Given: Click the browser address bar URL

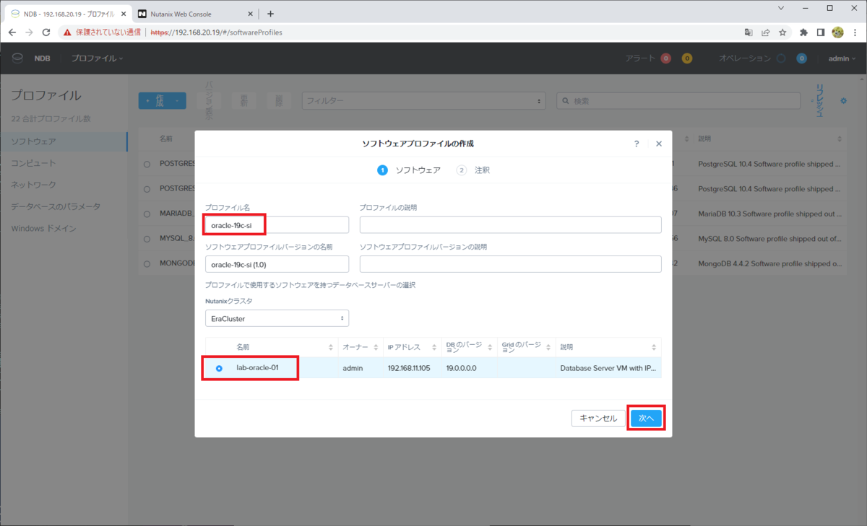Looking at the screenshot, I should (217, 32).
